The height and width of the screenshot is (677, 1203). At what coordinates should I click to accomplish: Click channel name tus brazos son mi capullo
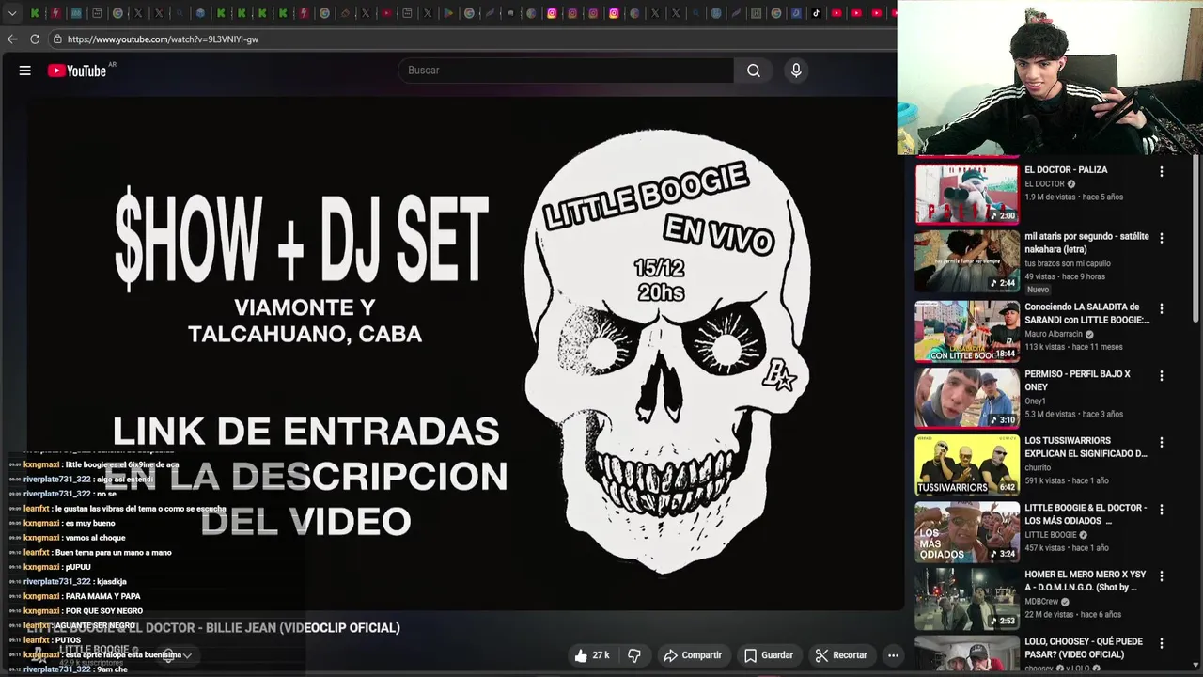pos(1068,263)
